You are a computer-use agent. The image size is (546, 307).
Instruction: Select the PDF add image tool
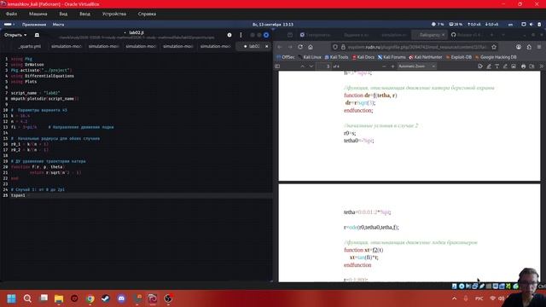514,67
